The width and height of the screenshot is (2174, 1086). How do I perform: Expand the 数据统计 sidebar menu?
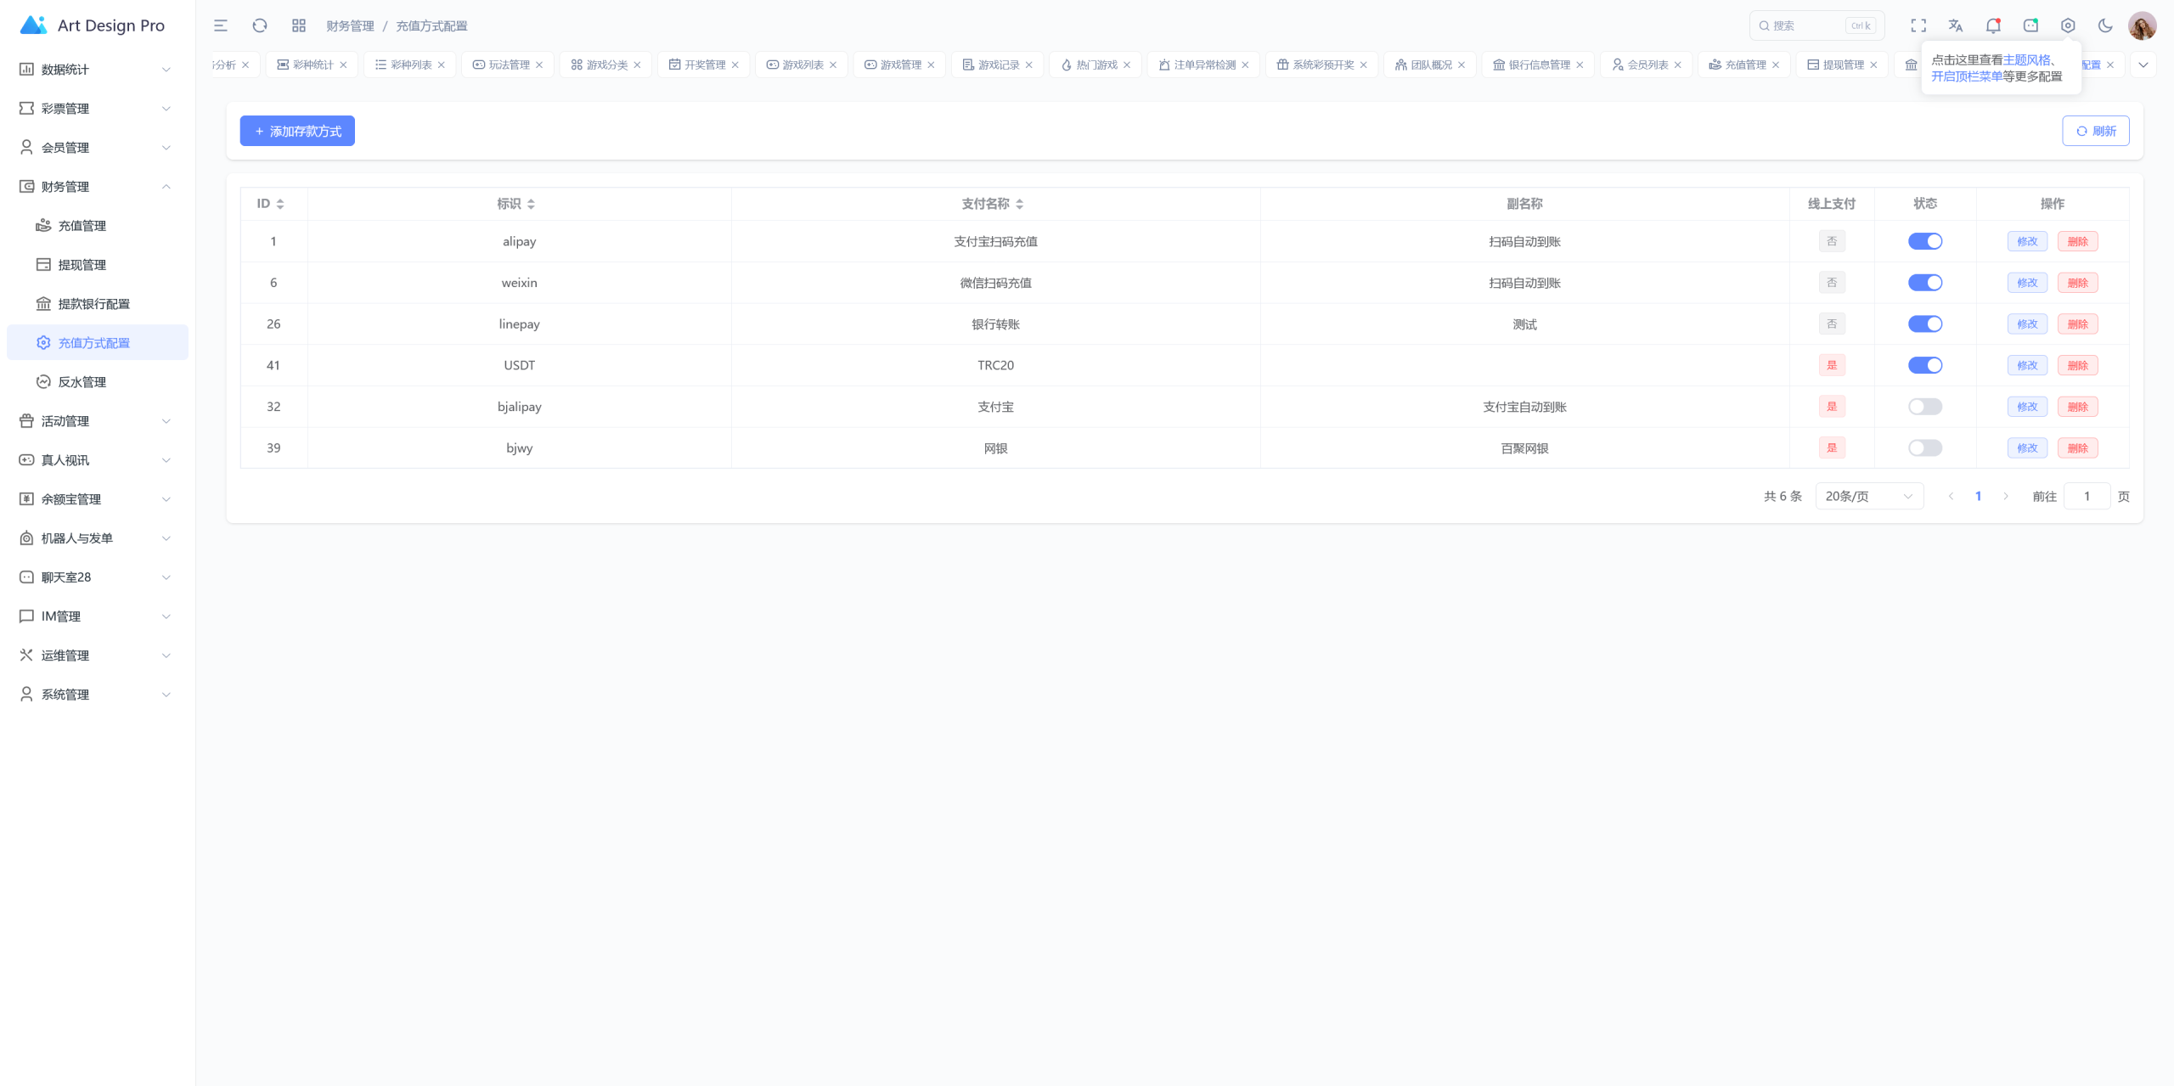click(98, 70)
